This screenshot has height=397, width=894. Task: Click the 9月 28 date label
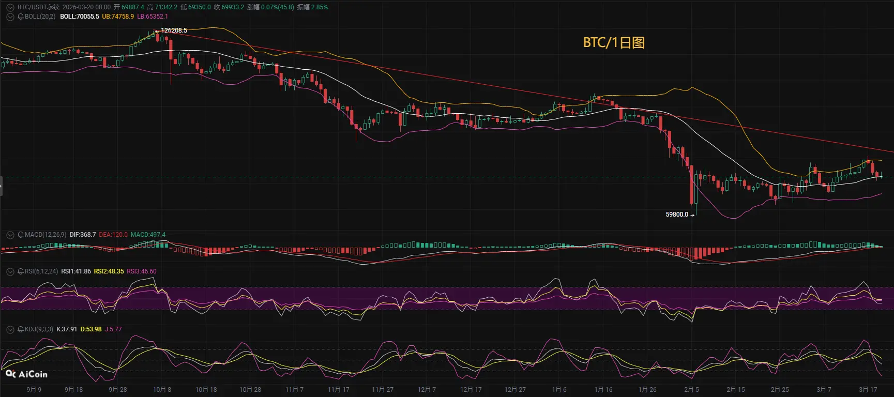coord(118,390)
